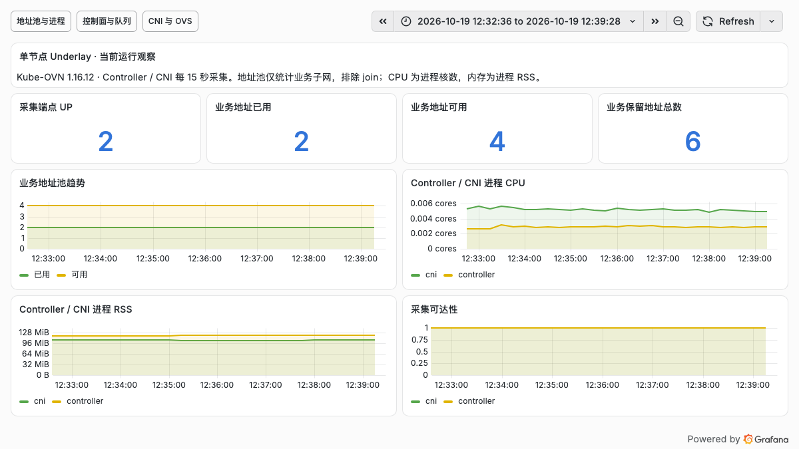
Task: Click the 0.006 cores axis label
Action: point(433,204)
